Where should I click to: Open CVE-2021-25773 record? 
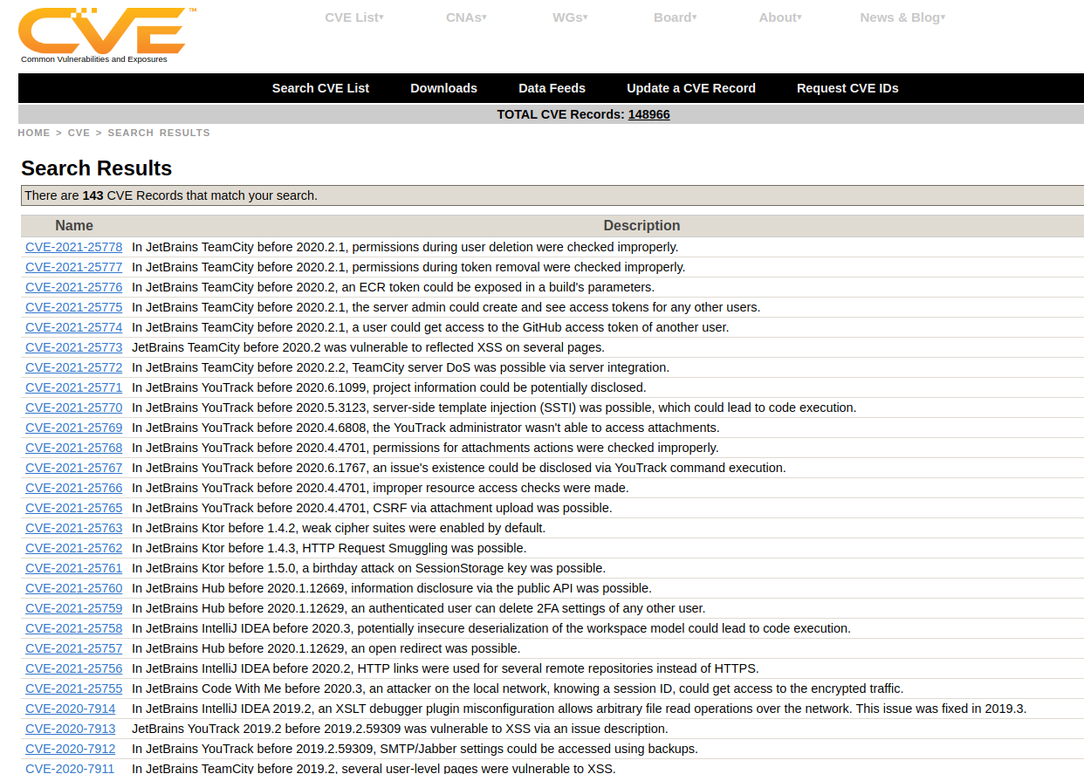click(74, 347)
